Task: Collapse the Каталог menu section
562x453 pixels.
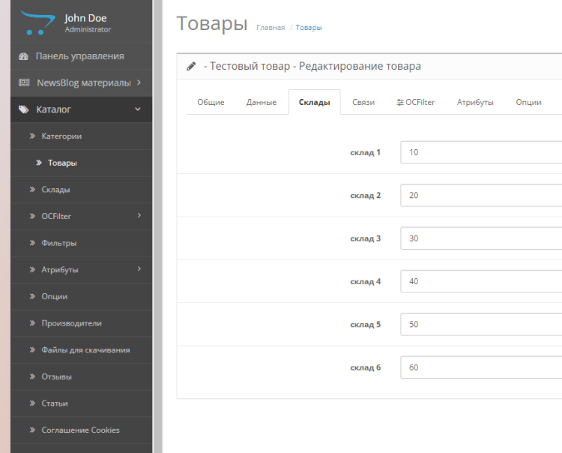Action: point(137,109)
